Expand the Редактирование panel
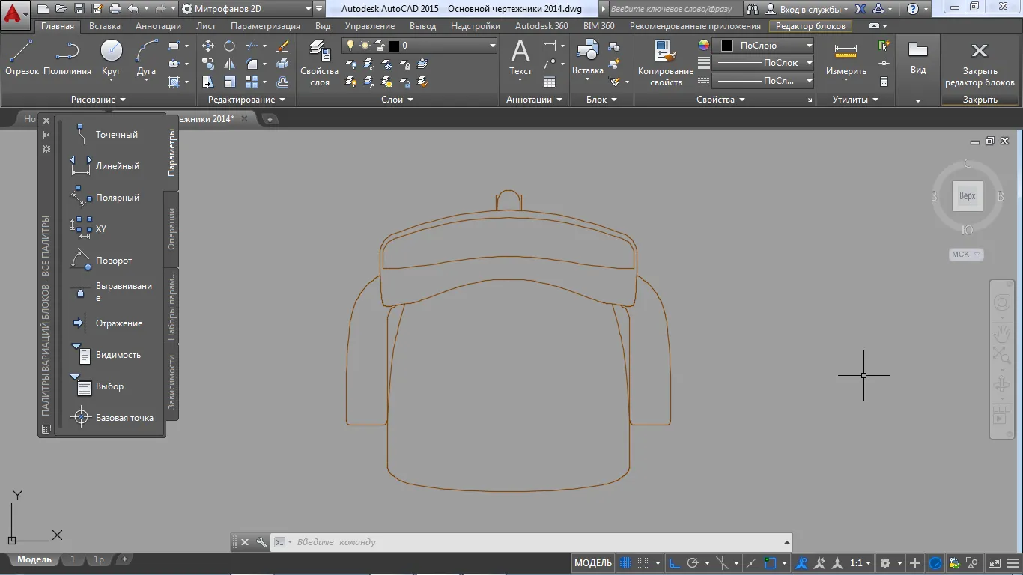The width and height of the screenshot is (1023, 575). pos(246,100)
